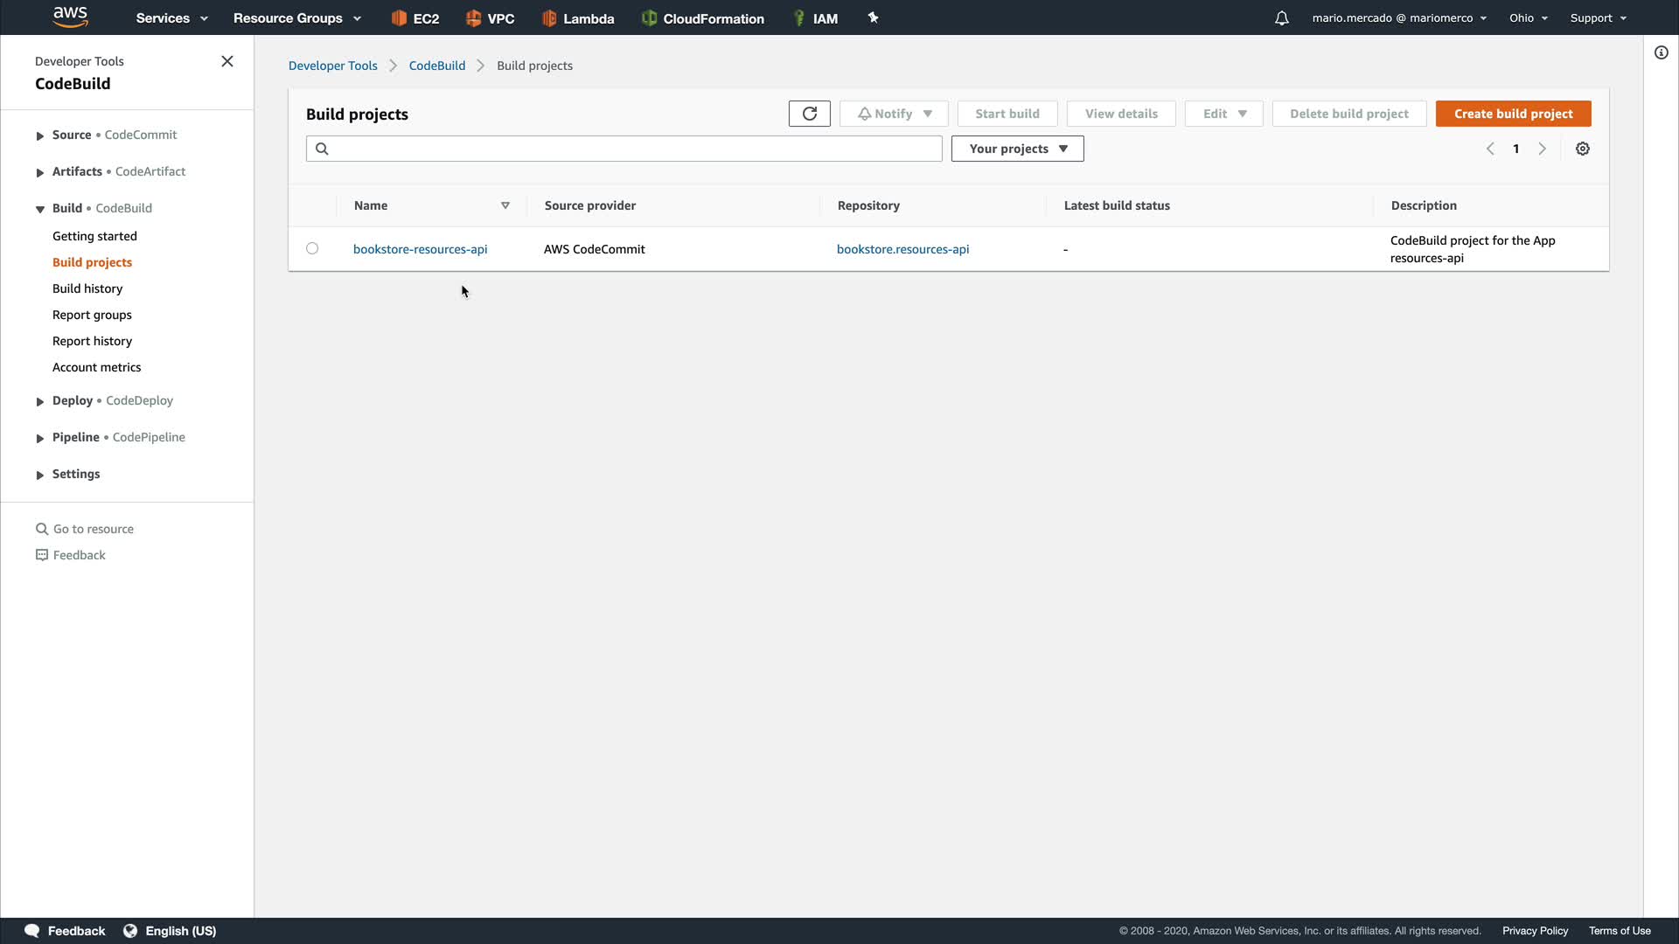Screen dimensions: 1679x944
Task: Go to Build history in sidebar
Action: click(x=87, y=288)
